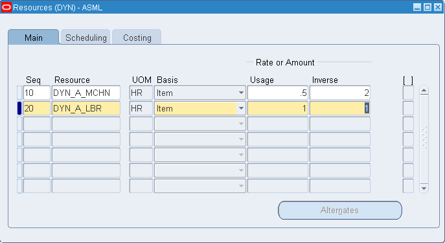Image resolution: width=445 pixels, height=243 pixels.
Task: Click the Usage field showing .5
Action: 277,93
